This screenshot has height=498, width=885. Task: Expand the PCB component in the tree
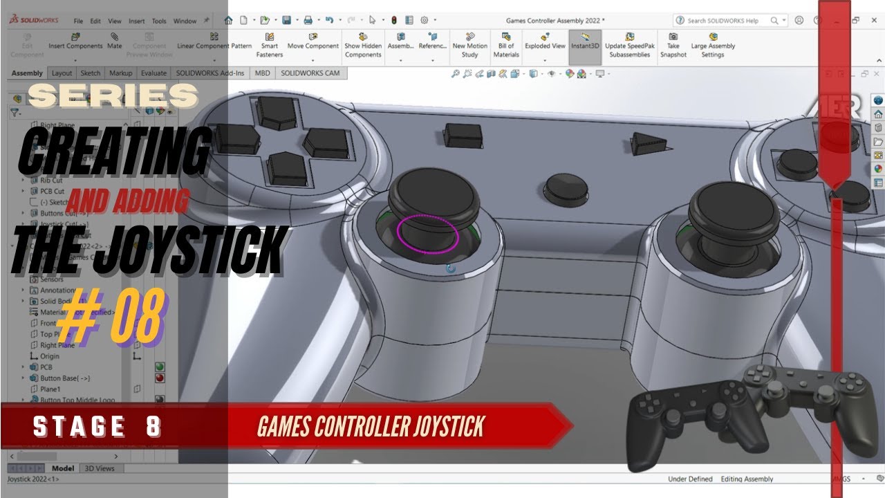[x=23, y=367]
